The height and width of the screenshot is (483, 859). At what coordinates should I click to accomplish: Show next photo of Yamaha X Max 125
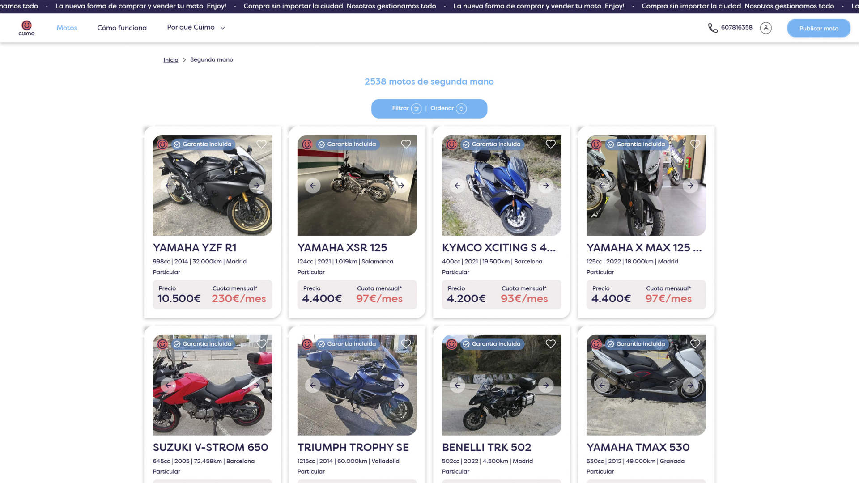[x=690, y=185]
